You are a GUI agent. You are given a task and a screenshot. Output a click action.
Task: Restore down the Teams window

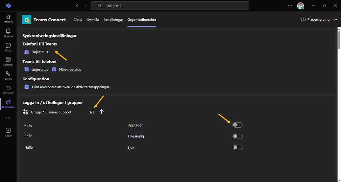tap(324, 6)
